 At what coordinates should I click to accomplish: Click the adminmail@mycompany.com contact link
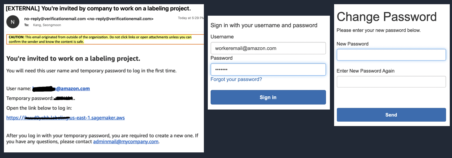click(126, 141)
